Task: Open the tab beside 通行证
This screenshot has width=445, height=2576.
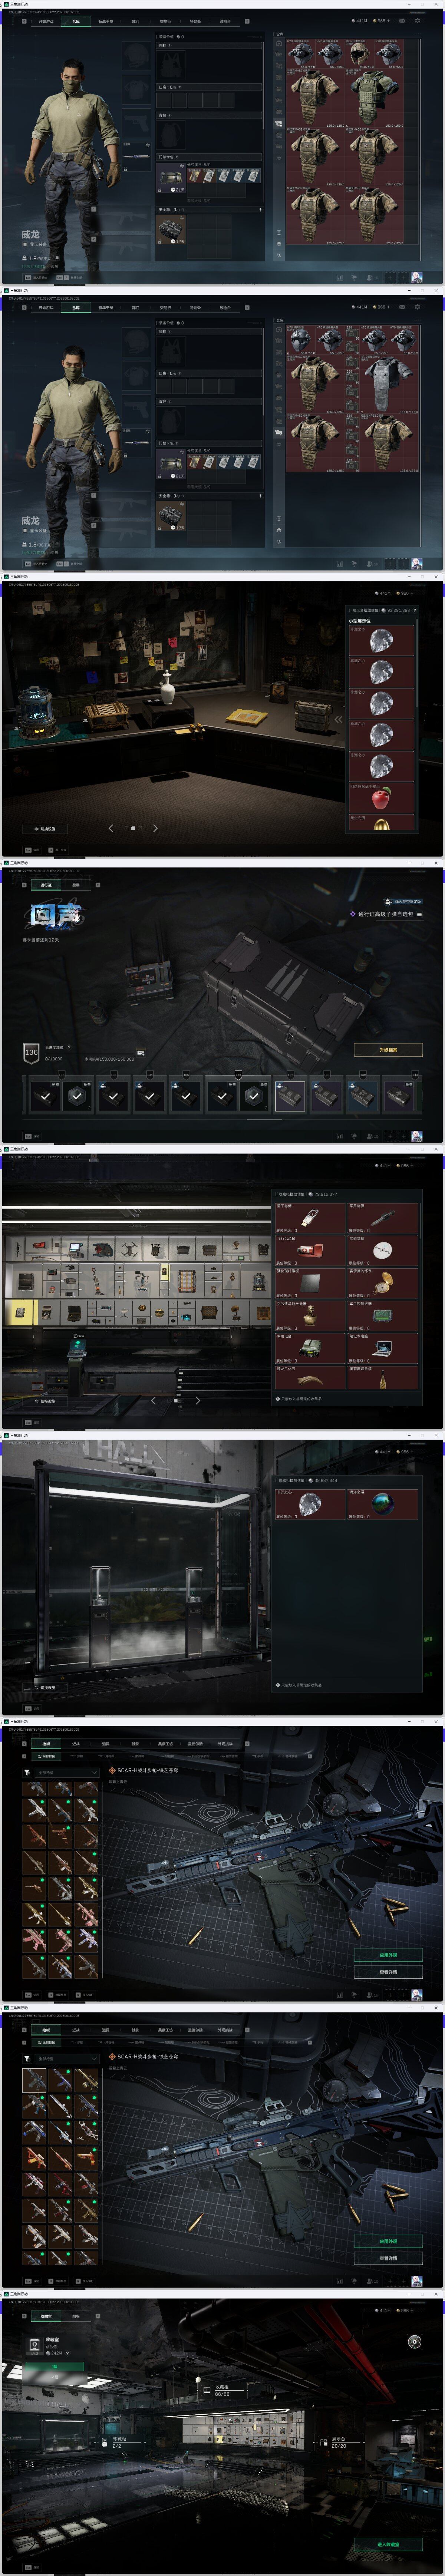Action: point(76,885)
